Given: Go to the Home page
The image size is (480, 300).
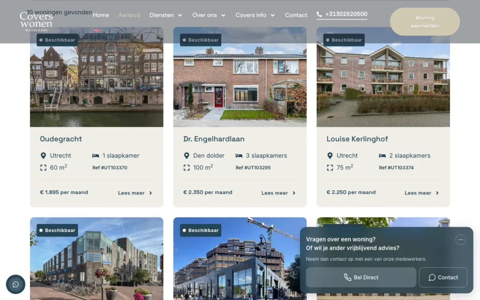Looking at the screenshot, I should pyautogui.click(x=101, y=15).
